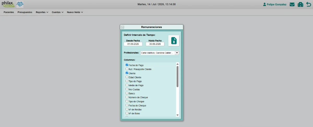Click the salud heart logo
The width and height of the screenshot is (313, 127).
(20, 4)
